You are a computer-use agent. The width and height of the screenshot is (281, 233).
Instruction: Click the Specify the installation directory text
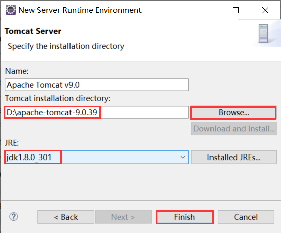point(66,46)
